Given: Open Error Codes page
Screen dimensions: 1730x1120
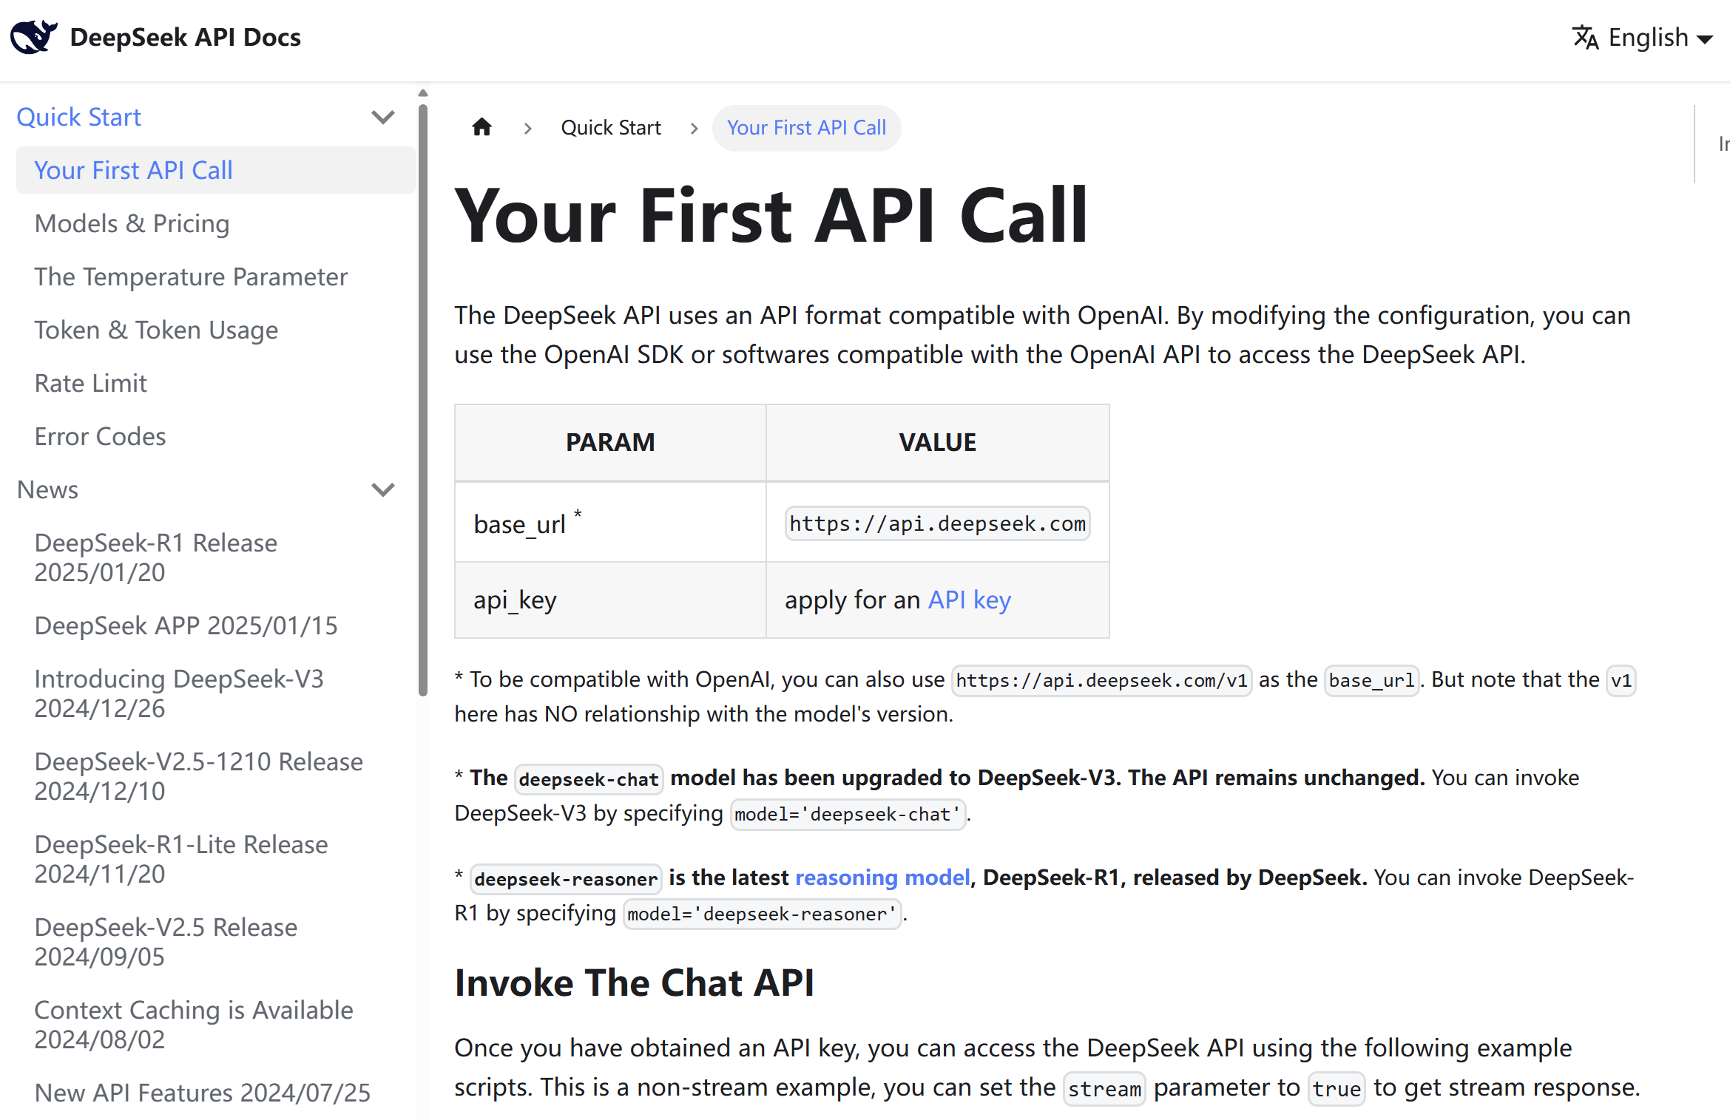Looking at the screenshot, I should point(100,436).
